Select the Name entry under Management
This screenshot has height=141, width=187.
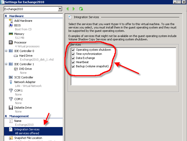(18, 121)
